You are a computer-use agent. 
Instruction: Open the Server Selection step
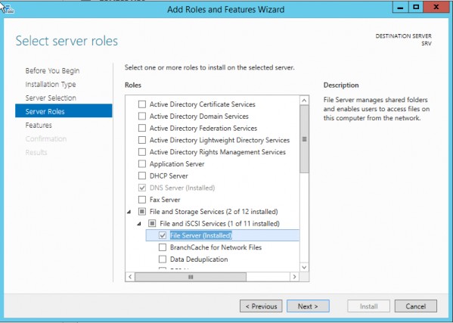click(51, 98)
